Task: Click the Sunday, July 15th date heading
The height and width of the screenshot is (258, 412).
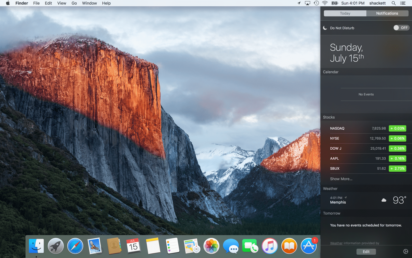Action: pyautogui.click(x=347, y=53)
